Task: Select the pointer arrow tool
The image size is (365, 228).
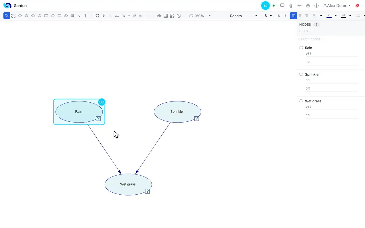Action: tap(7, 16)
